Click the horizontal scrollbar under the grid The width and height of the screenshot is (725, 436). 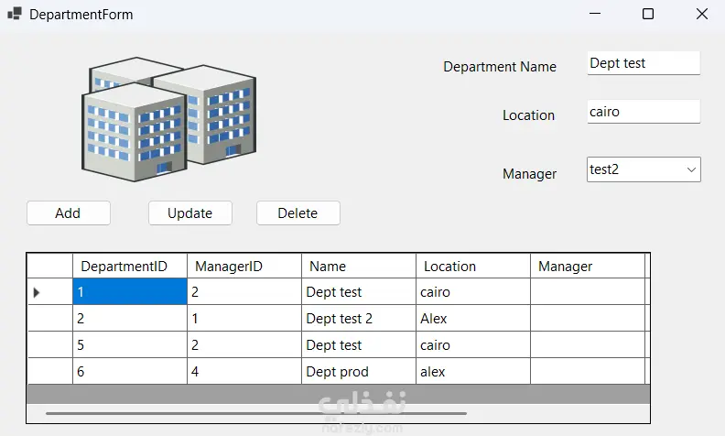pyautogui.click(x=256, y=414)
